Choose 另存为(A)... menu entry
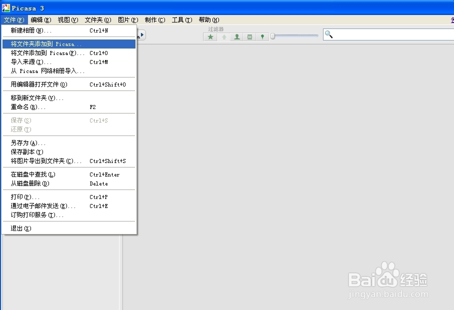 (x=69, y=143)
